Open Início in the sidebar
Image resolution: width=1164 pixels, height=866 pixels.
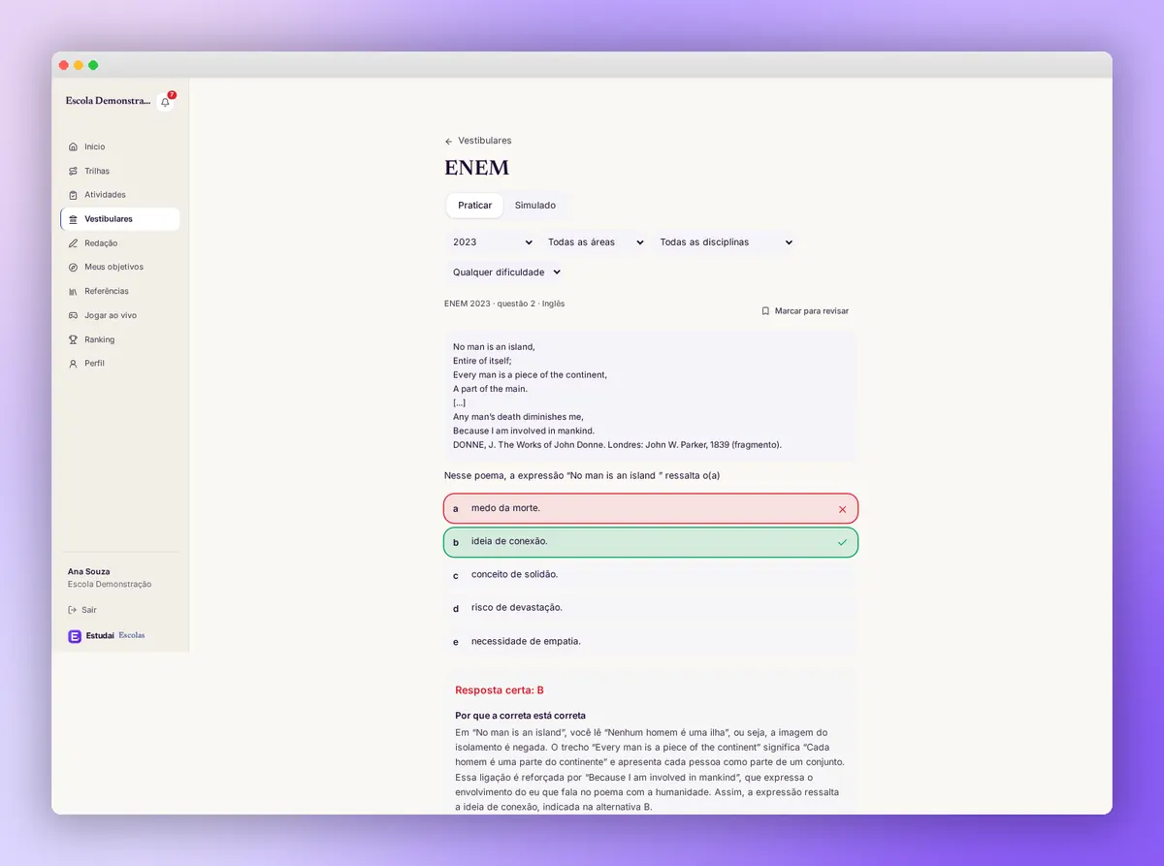click(120, 146)
